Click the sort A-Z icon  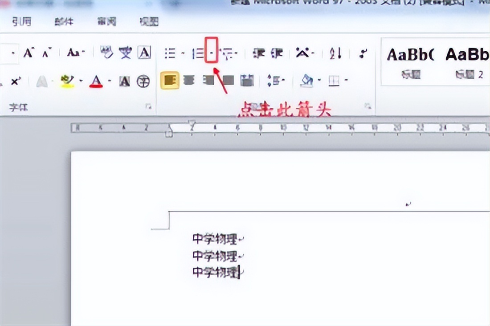click(x=335, y=54)
